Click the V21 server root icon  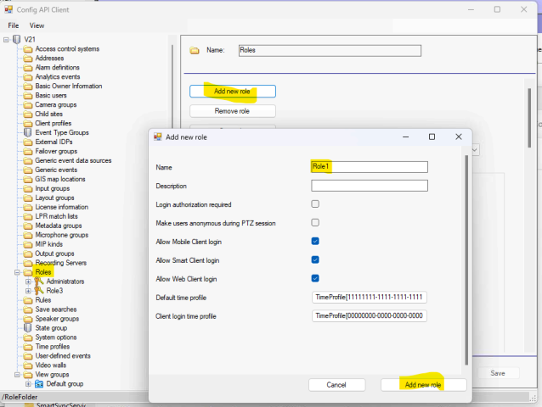[x=16, y=39]
